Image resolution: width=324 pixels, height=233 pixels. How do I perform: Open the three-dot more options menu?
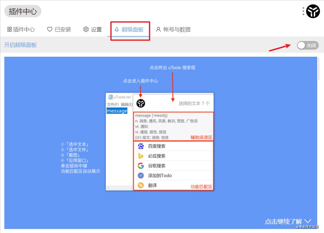pyautogui.click(x=304, y=11)
